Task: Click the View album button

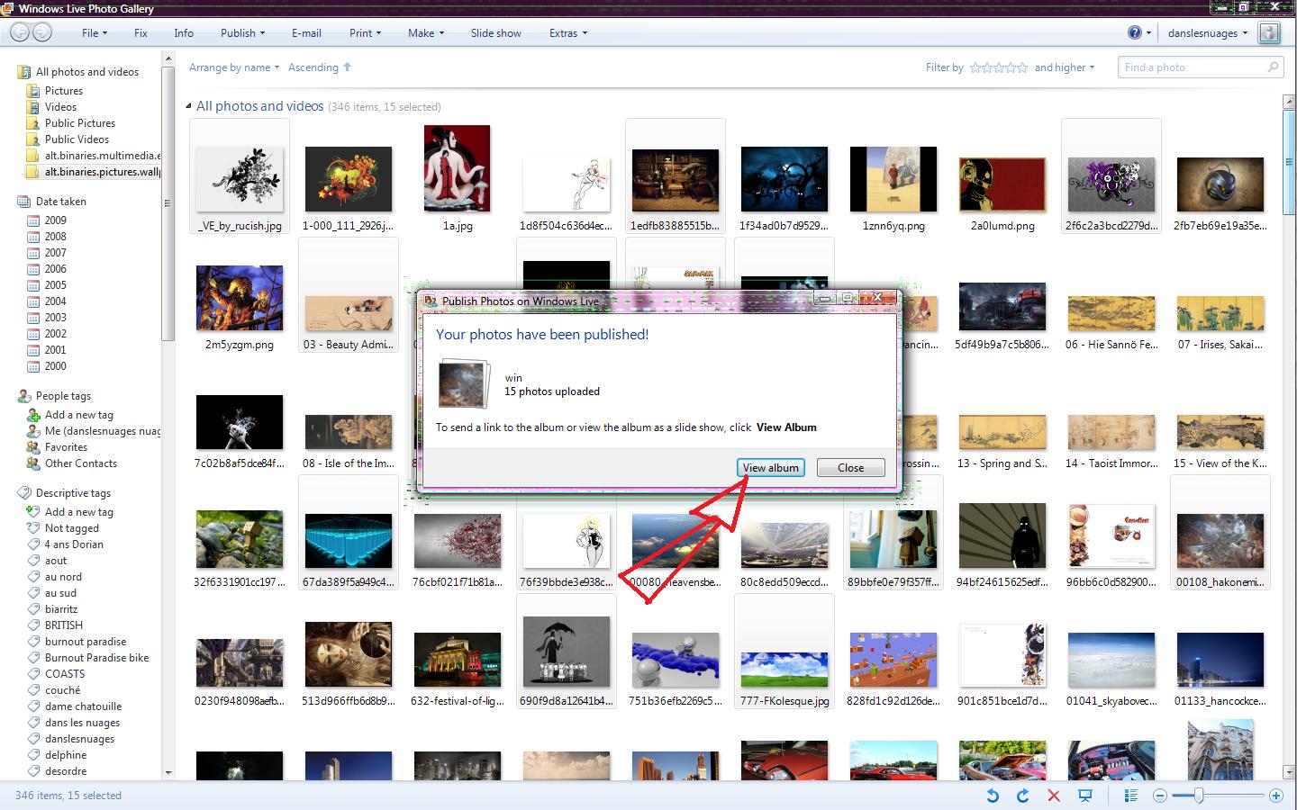Action: [770, 468]
